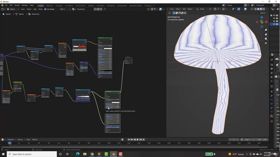This screenshot has height=157, width=280.
Task: Switch viewport to wireframe shading
Action: [255, 9]
